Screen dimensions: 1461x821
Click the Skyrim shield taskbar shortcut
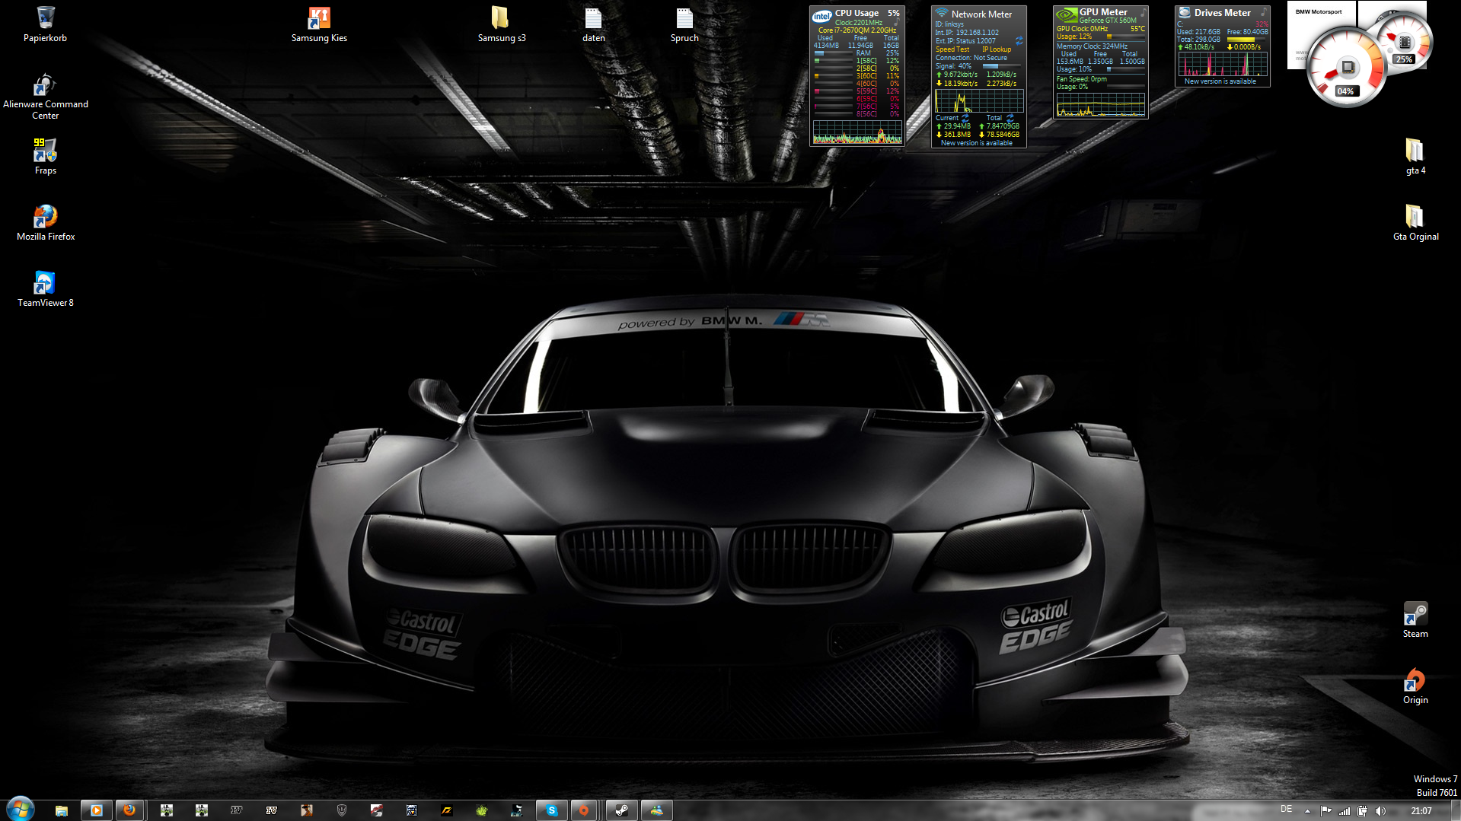(x=342, y=810)
